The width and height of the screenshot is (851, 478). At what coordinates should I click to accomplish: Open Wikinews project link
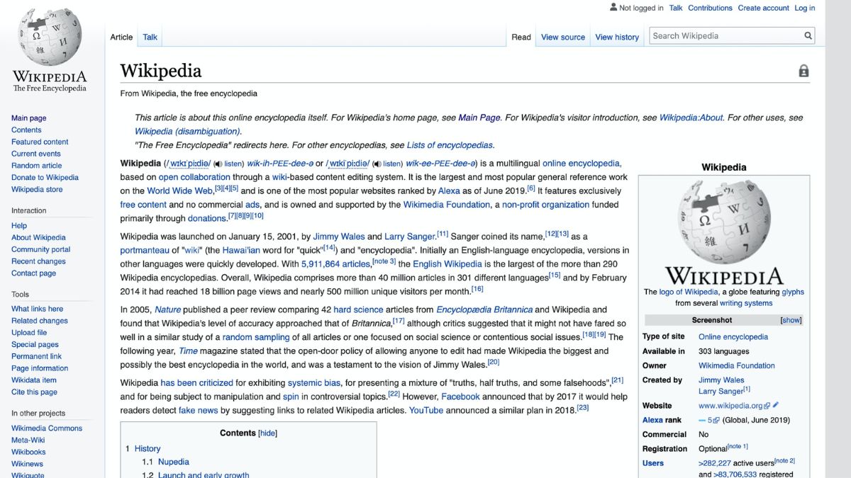[27, 465]
